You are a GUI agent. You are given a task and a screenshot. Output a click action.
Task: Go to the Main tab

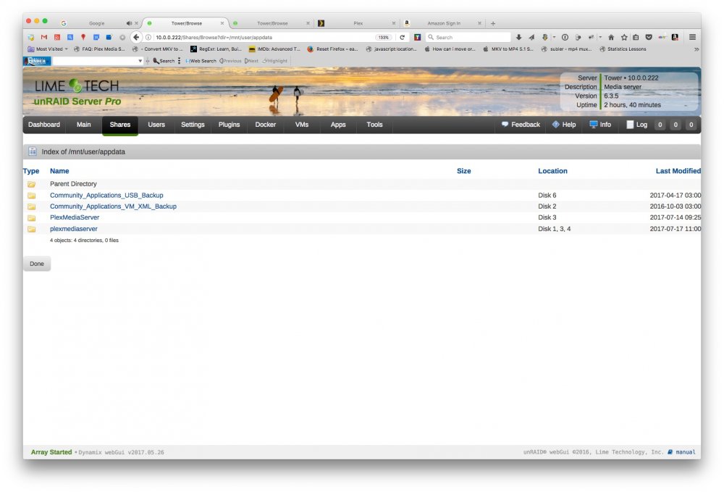coord(83,125)
